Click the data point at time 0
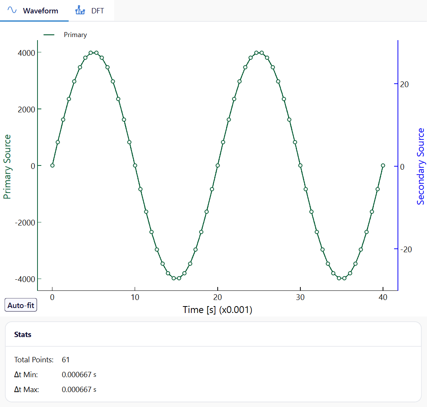 click(x=52, y=165)
